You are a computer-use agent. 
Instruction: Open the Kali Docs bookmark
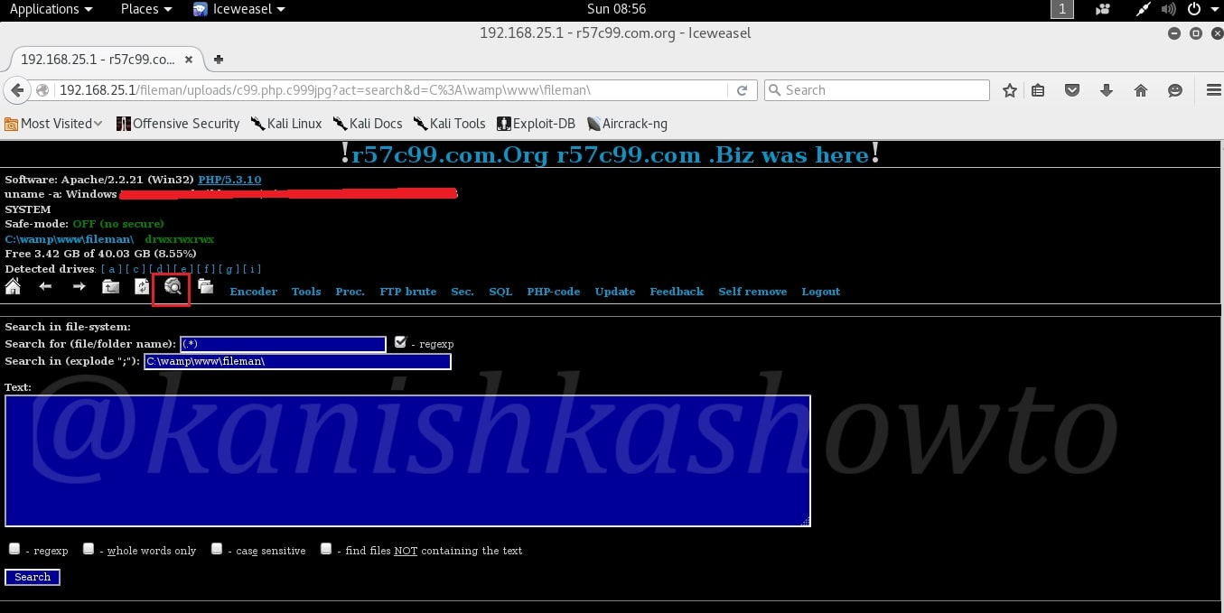[x=368, y=124]
